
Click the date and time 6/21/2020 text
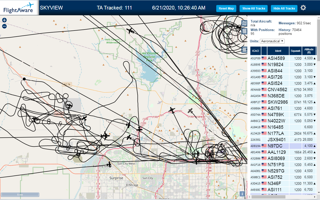coord(179,8)
